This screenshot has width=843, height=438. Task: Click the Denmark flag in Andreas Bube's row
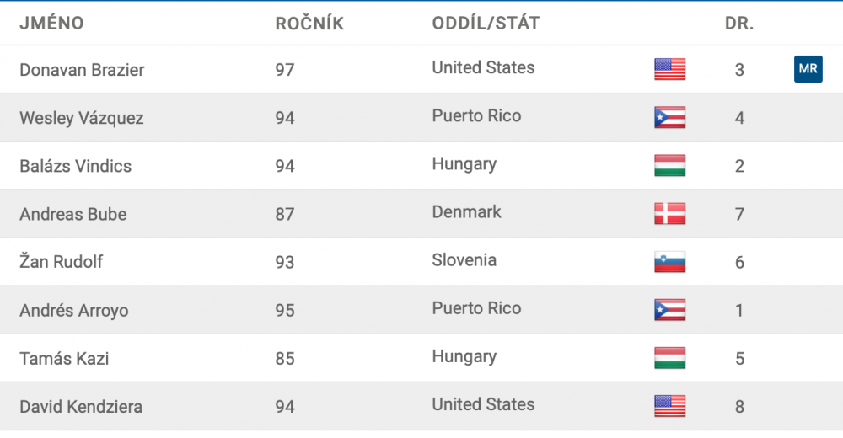pyautogui.click(x=669, y=213)
